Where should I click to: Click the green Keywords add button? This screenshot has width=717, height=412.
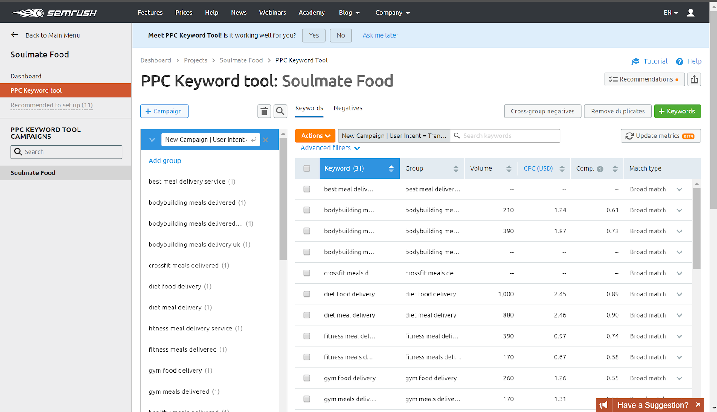(678, 111)
